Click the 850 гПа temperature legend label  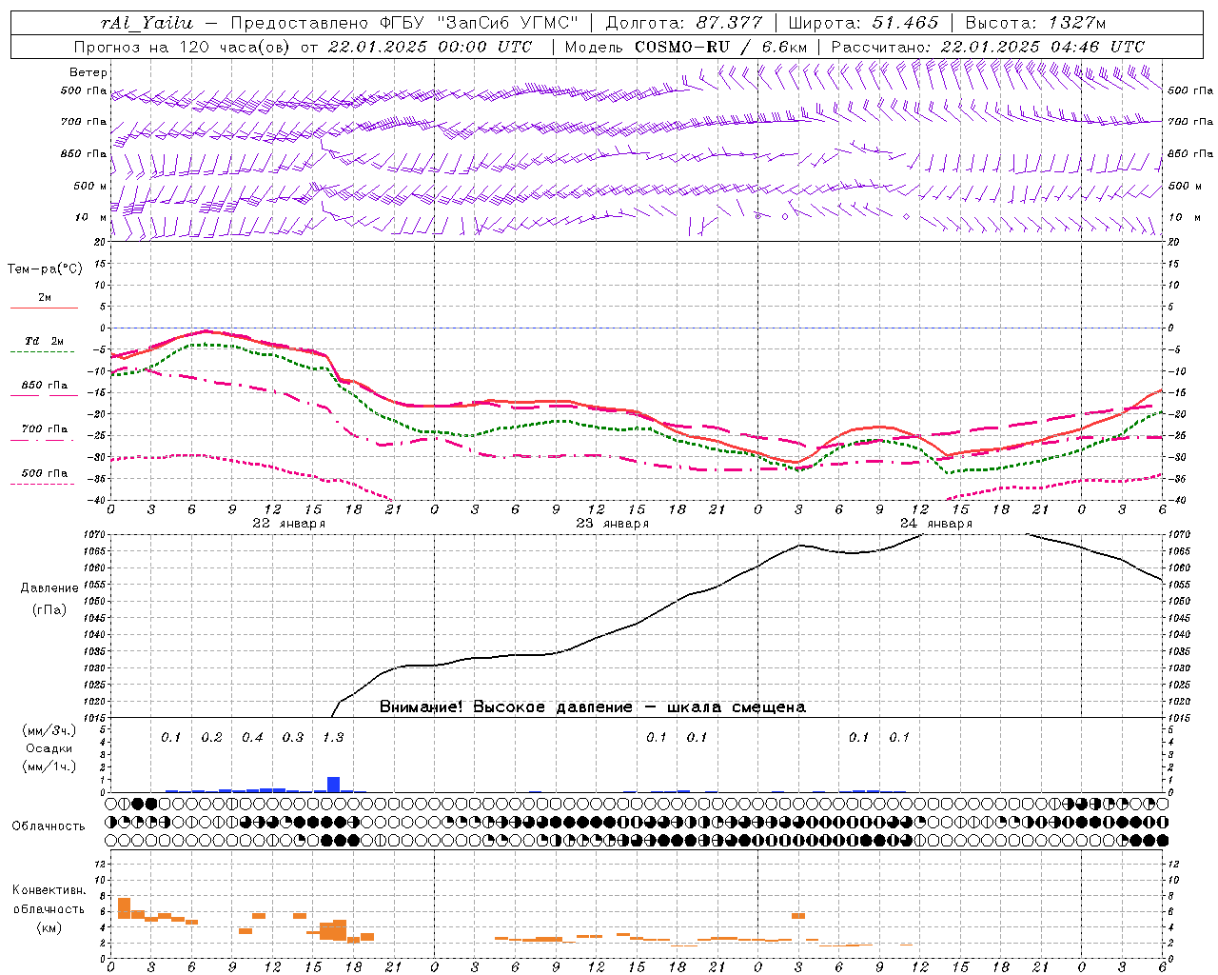(x=45, y=386)
